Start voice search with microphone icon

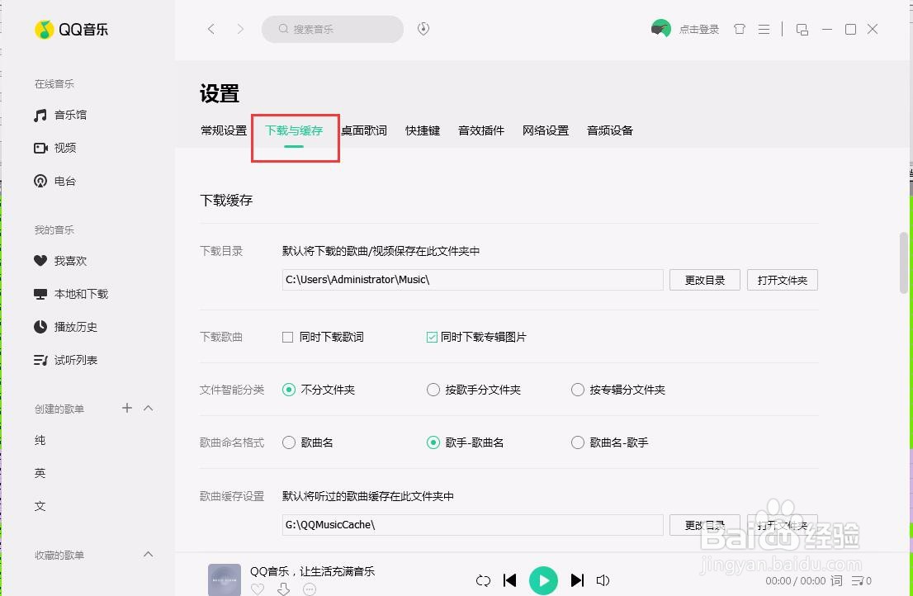[423, 28]
